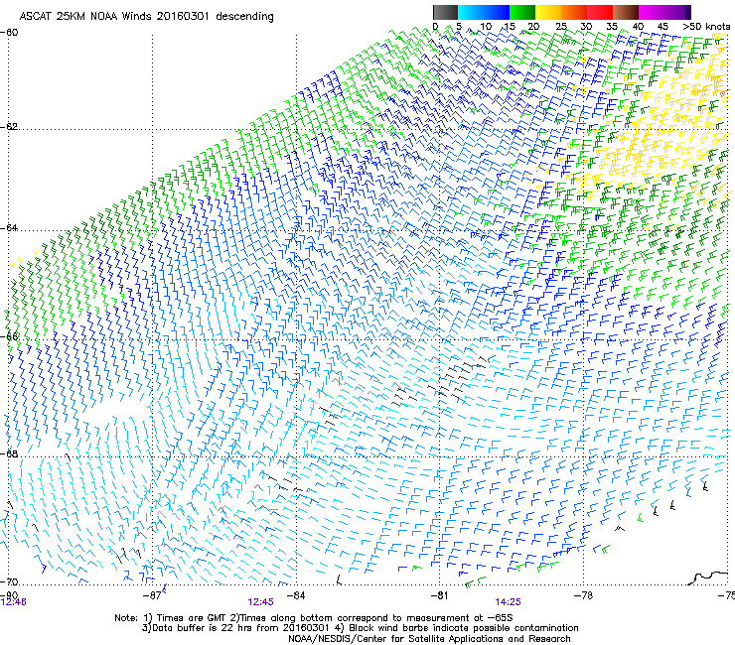Click the red 30-35 knots color swatch
Screen dimensions: 735x645
[x=600, y=12]
